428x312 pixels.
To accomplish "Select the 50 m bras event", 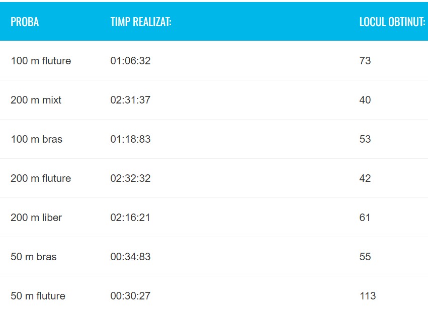I will (x=34, y=257).
